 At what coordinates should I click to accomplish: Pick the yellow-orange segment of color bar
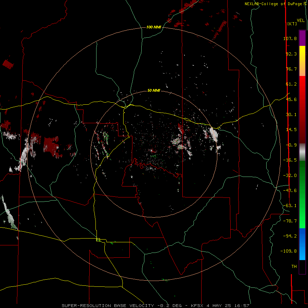(x=302, y=61)
